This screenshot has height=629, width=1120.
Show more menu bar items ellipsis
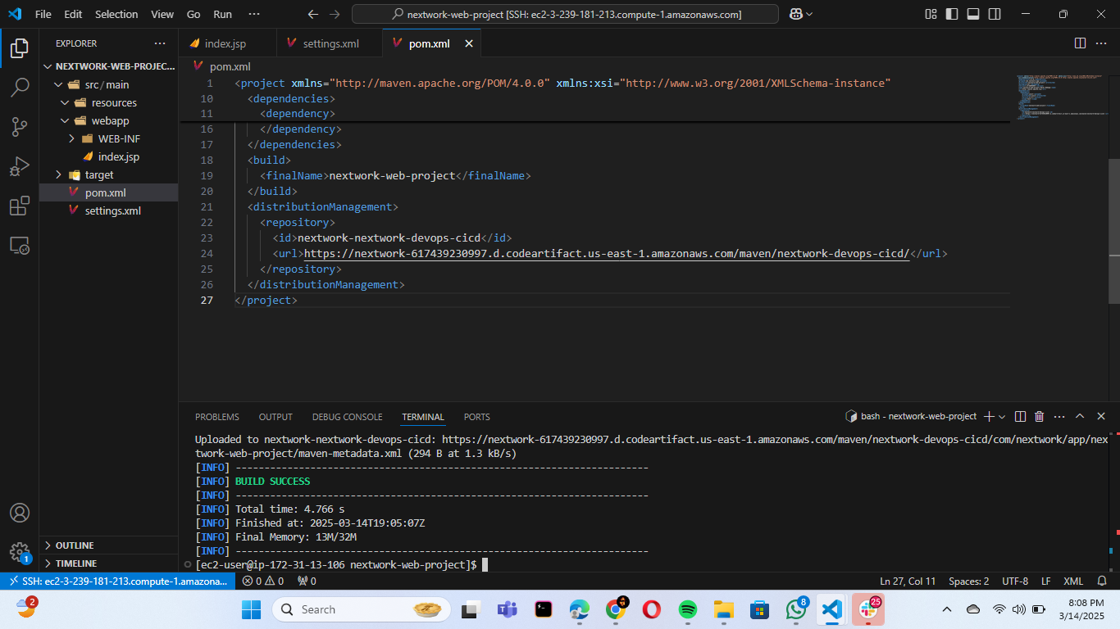coord(254,14)
